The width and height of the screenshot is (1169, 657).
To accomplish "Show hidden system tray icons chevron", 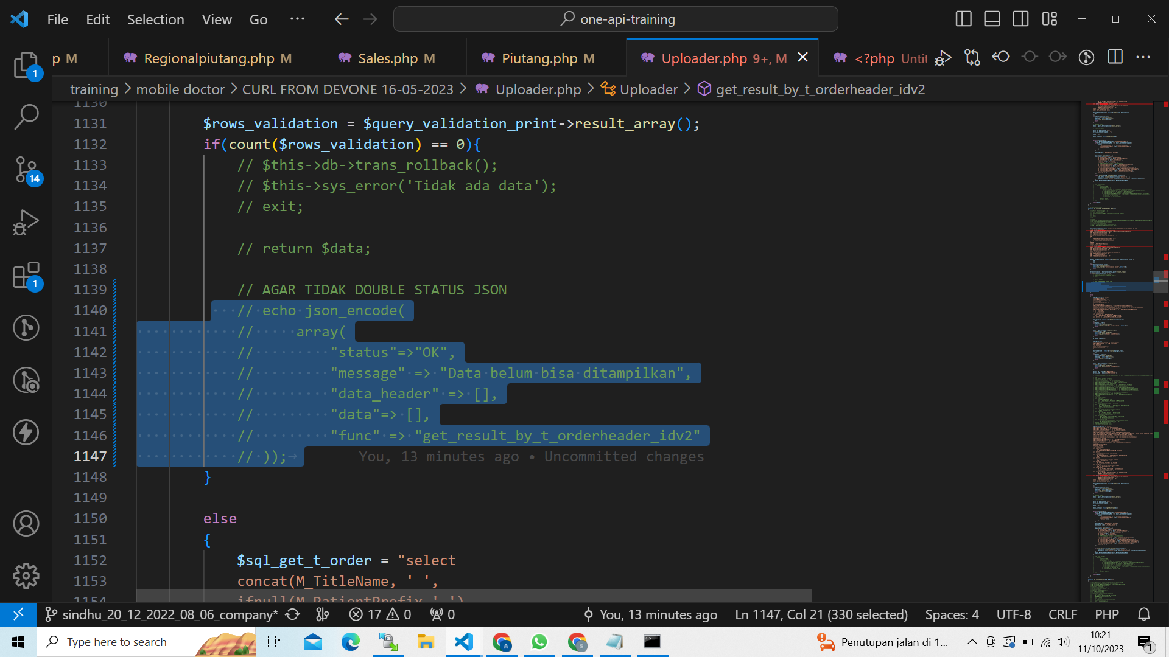I will (x=972, y=642).
